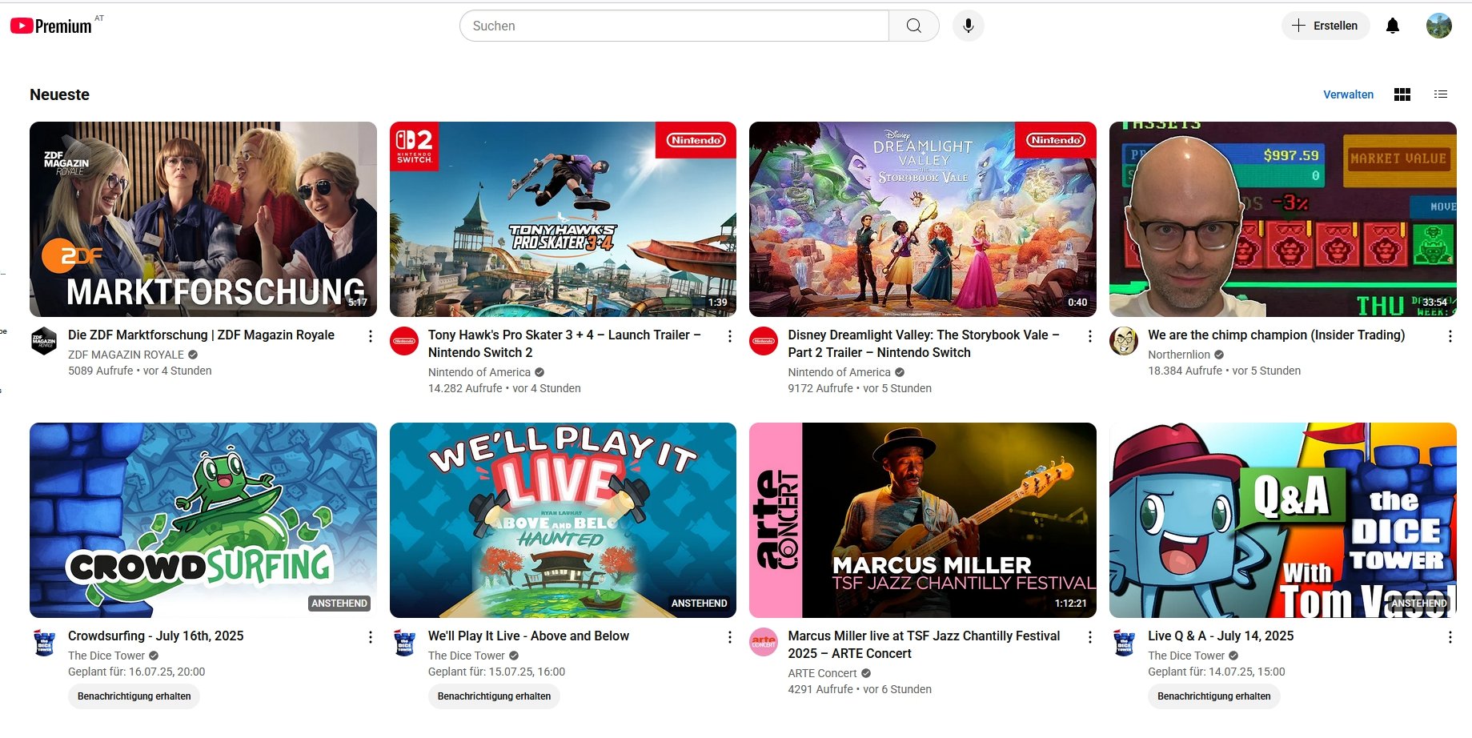Enable notifications for We'll Play It Live
The image size is (1472, 738).
pyautogui.click(x=493, y=696)
